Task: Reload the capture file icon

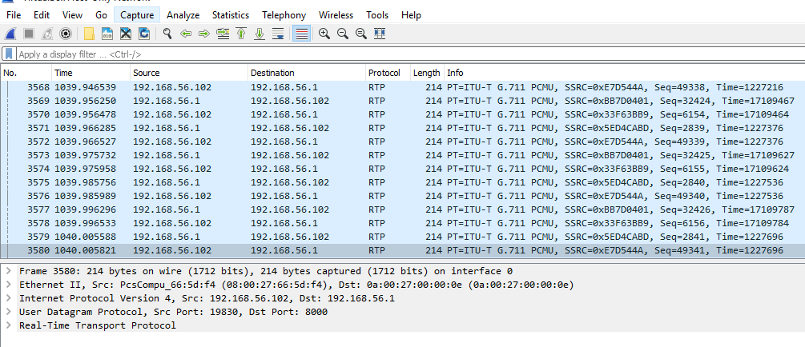Action: [144, 34]
